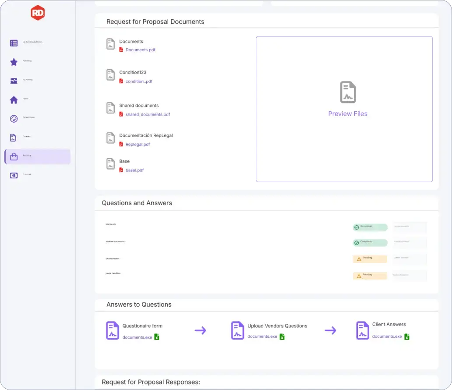Click Completed status badge for Niki Lauda
The image size is (452, 390).
click(370, 227)
